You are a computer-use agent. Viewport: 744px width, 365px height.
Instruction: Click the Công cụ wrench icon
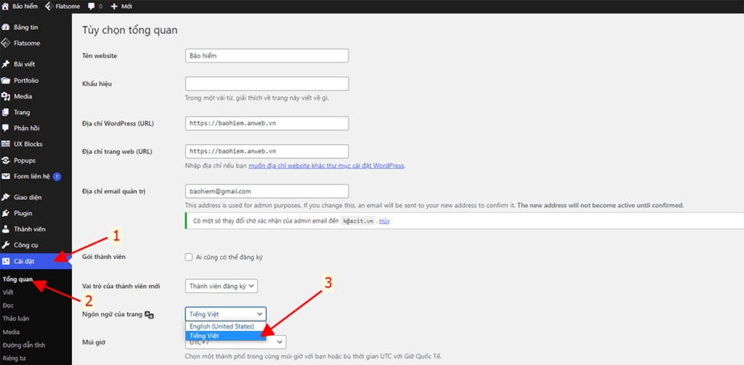pos(6,245)
